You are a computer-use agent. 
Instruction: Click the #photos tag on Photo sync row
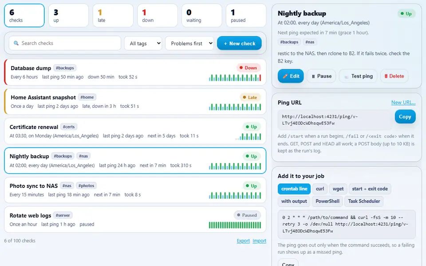[86, 186]
